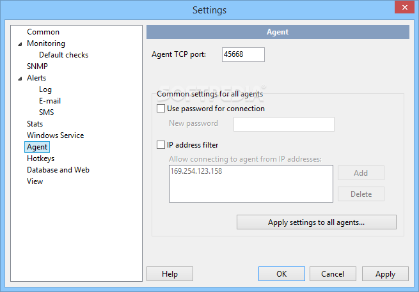Collapse the Alerts tree node

20,79
